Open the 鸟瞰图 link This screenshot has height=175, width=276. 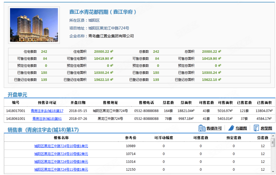(x=241, y=128)
